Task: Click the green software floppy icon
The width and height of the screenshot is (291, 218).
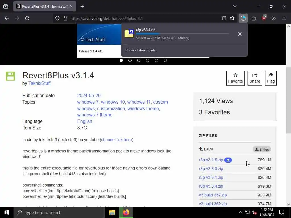Action: coord(11,76)
